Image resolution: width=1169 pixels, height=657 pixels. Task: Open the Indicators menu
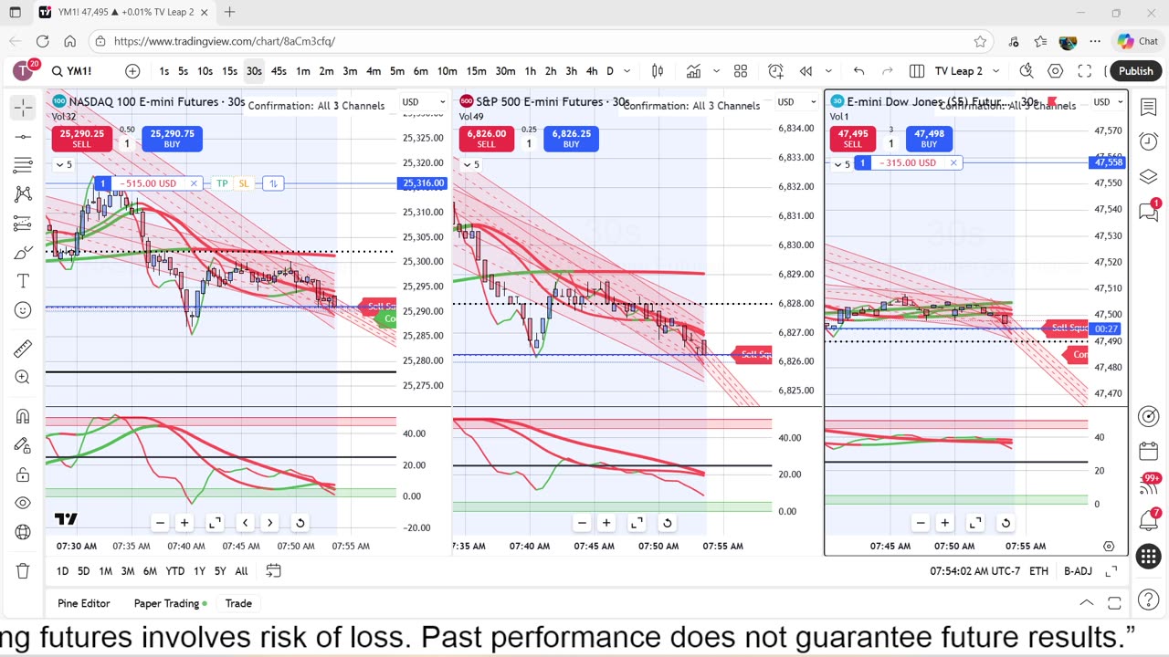[x=694, y=71]
